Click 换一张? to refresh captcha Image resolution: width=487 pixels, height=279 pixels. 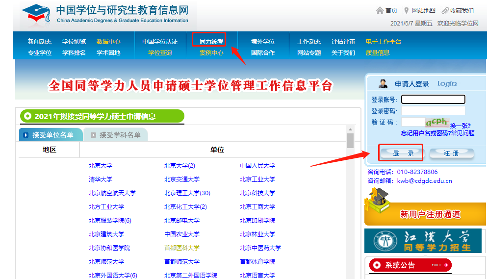461,126
